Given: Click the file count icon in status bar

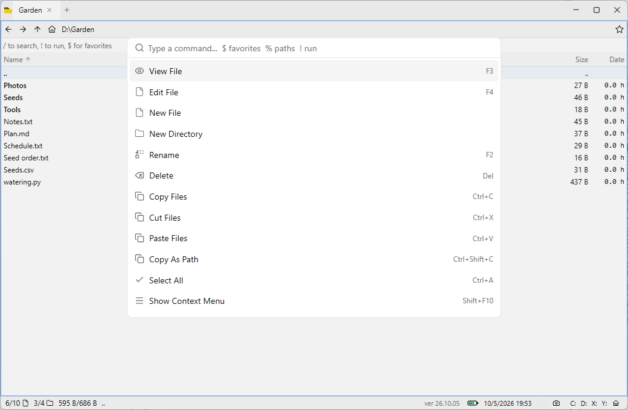Looking at the screenshot, I should (25, 403).
